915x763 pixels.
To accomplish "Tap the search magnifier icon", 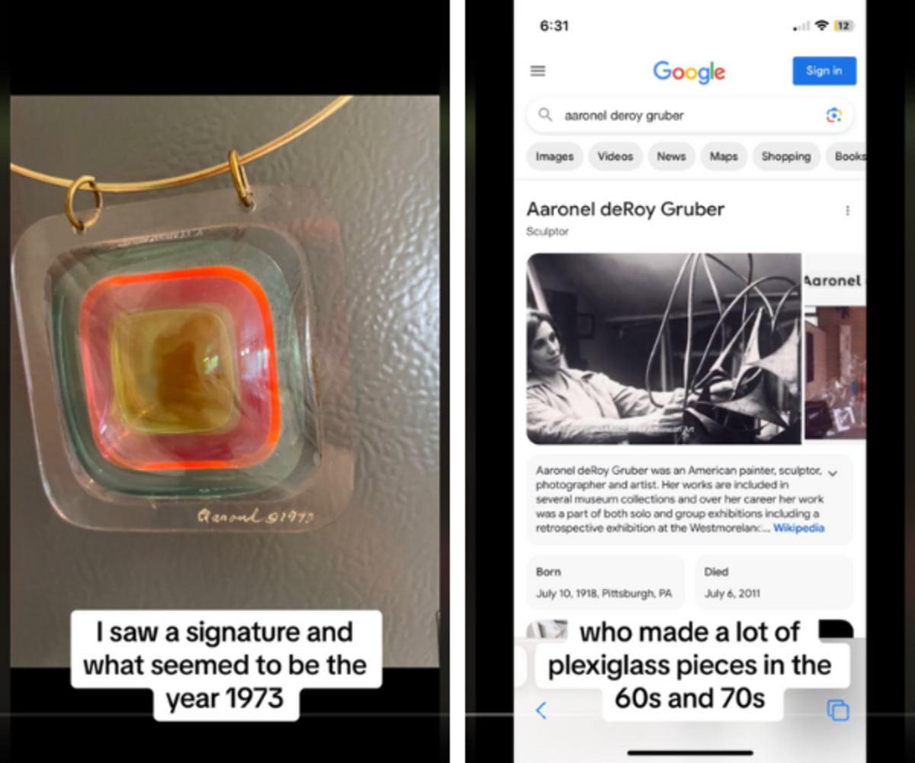I will point(544,114).
